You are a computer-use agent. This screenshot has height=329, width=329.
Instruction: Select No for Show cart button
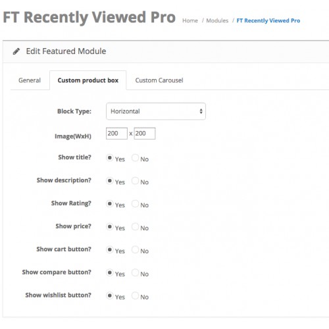point(135,249)
